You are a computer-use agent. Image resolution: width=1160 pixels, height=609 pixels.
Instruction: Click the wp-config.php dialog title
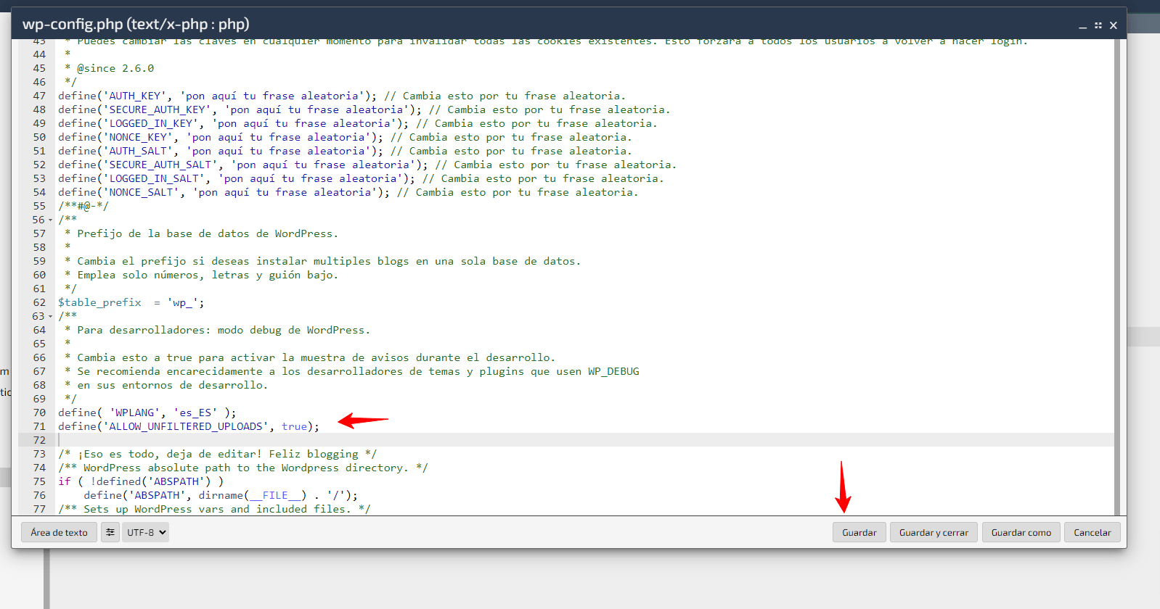(x=136, y=24)
